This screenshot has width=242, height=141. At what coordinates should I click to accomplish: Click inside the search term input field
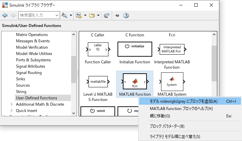click(36, 15)
